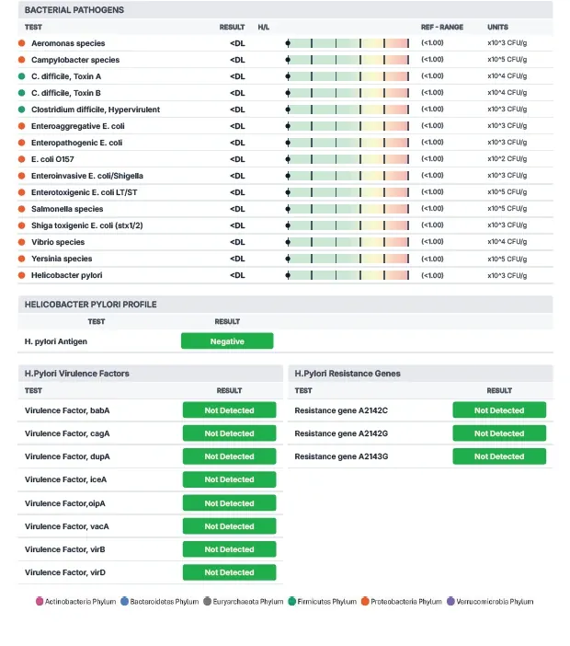Click the Clostridium difficile, Hypervirulent test name
The width and height of the screenshot is (570, 646).
[x=96, y=110]
